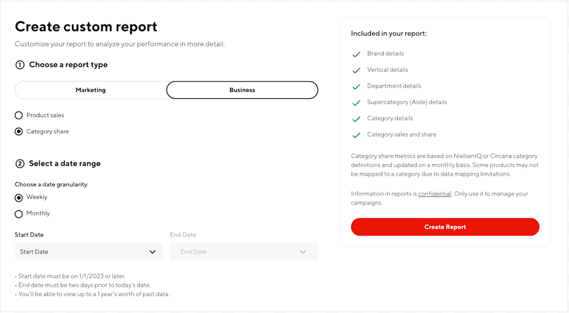Select the Product sales radio button
The image size is (569, 313).
point(18,115)
